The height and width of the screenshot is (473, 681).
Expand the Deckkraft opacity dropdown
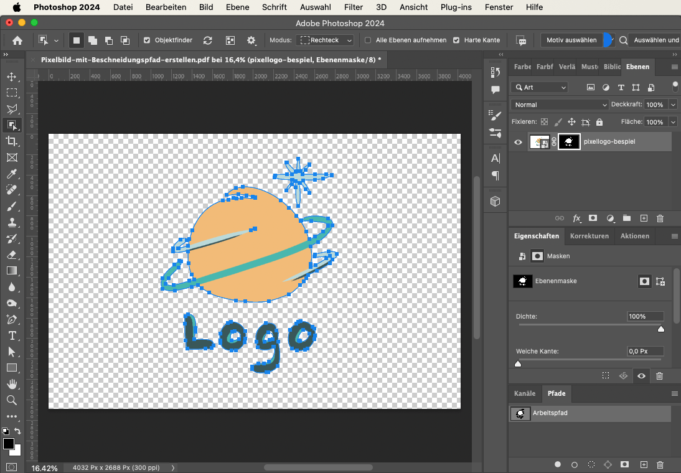pos(673,105)
